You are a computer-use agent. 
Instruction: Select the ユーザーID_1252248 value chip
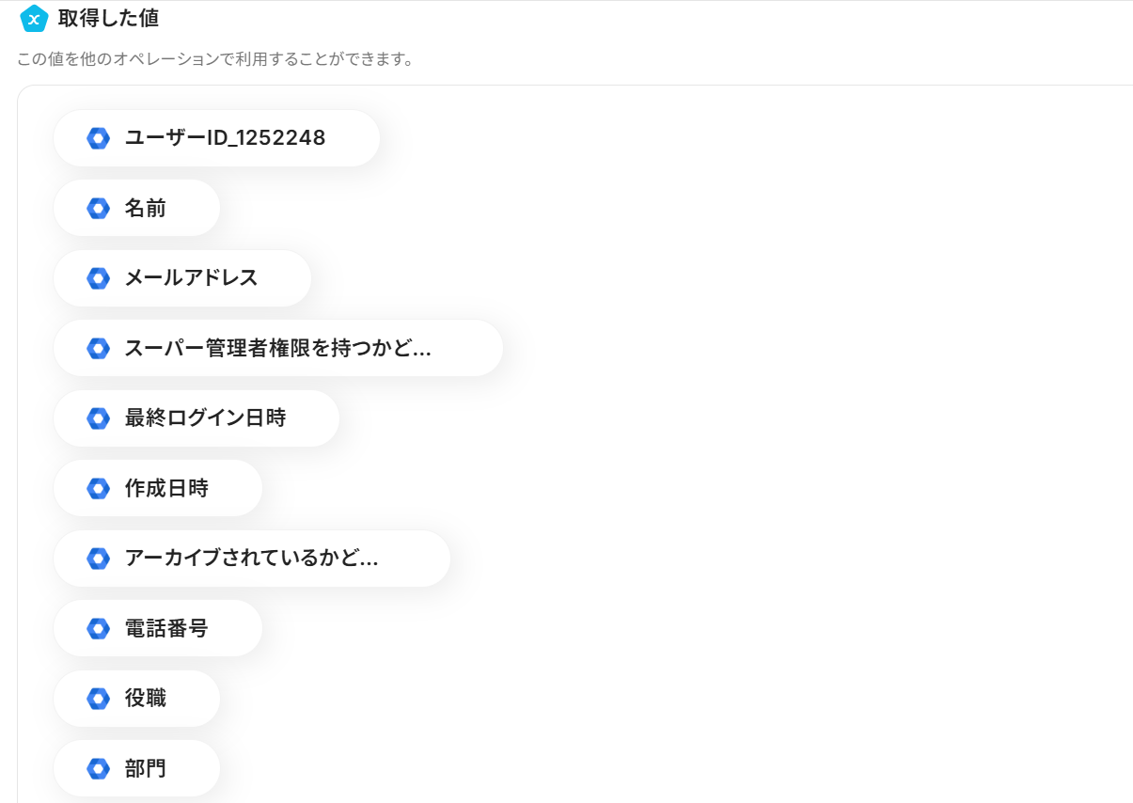[226, 138]
